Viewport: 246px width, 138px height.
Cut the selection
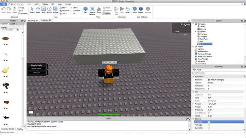[x=21, y=10]
